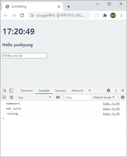This screenshot has width=127, height=157.
Task: Close the Something tab
Action: 59,7
